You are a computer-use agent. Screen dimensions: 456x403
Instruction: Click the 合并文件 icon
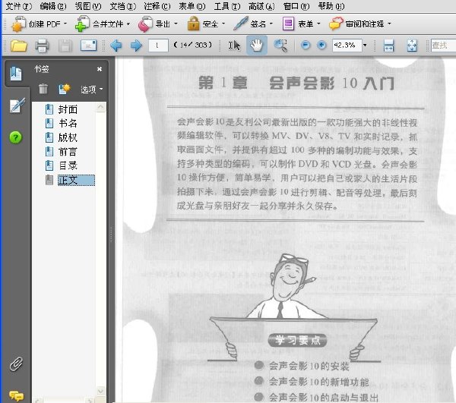coord(82,24)
